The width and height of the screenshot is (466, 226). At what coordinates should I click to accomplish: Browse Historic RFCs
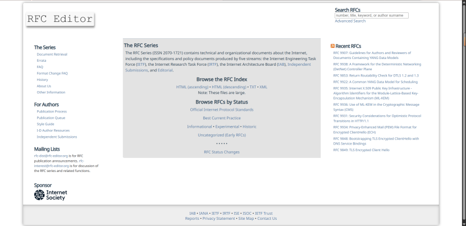tap(249, 126)
